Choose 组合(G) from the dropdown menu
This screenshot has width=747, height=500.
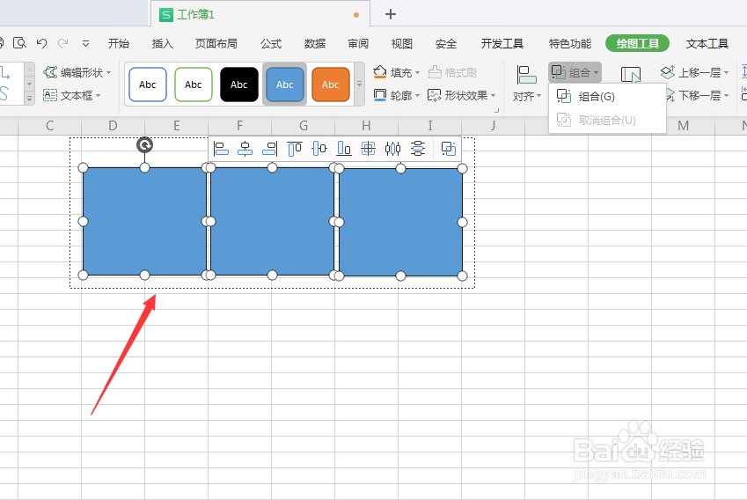point(607,97)
